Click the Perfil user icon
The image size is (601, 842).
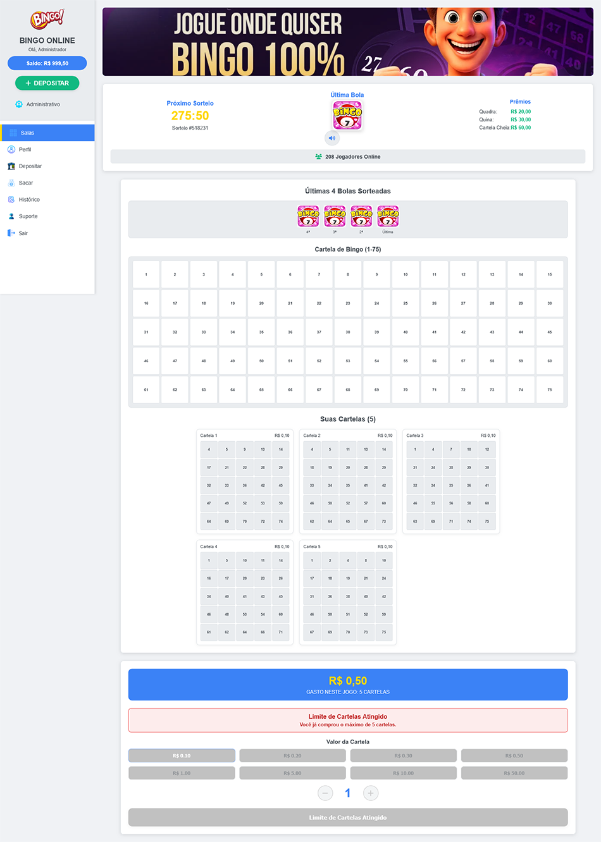tap(11, 150)
